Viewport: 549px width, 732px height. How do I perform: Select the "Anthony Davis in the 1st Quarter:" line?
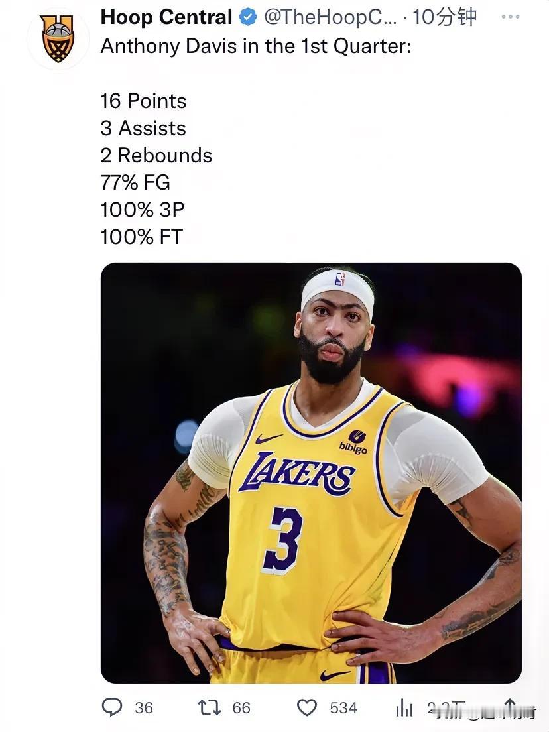pyautogui.click(x=257, y=46)
